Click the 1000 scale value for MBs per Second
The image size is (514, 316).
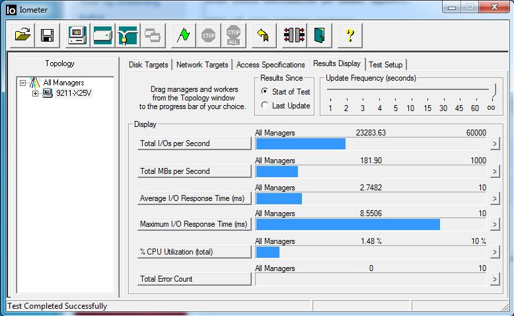click(x=478, y=161)
